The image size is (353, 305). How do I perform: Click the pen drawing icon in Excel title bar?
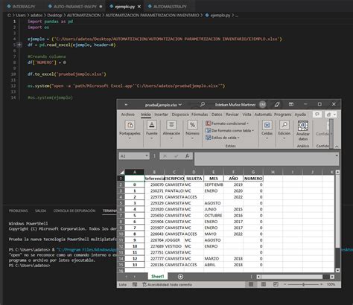click(x=277, y=104)
